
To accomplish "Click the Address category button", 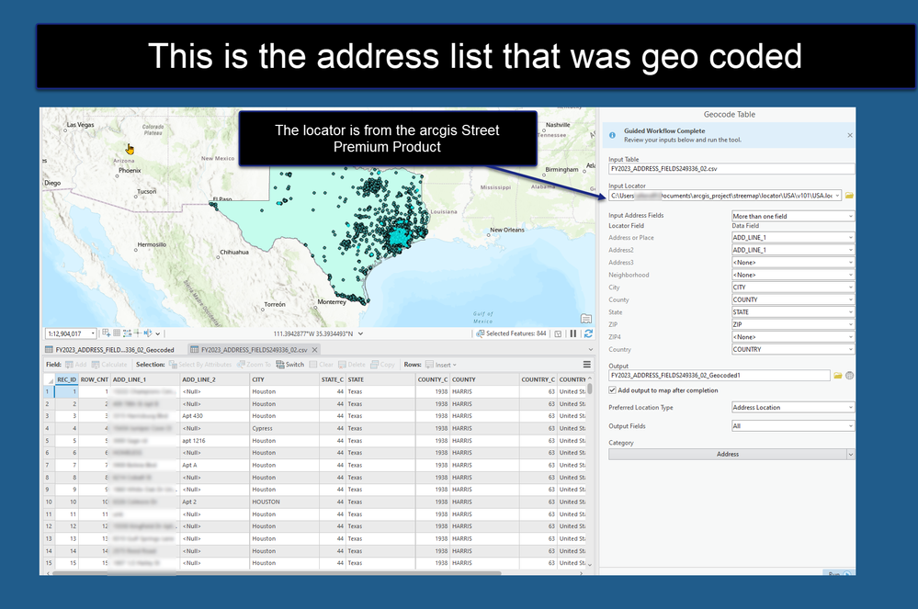I will [728, 454].
